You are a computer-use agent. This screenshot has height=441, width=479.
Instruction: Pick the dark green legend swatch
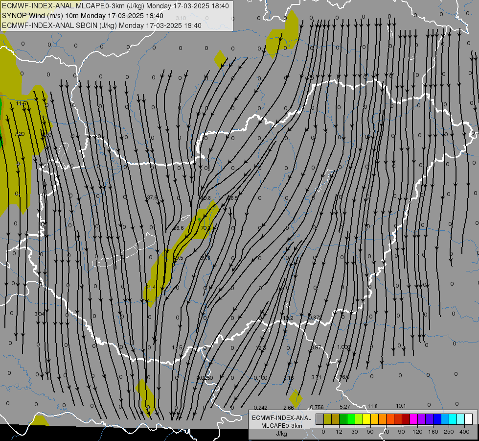343,419
